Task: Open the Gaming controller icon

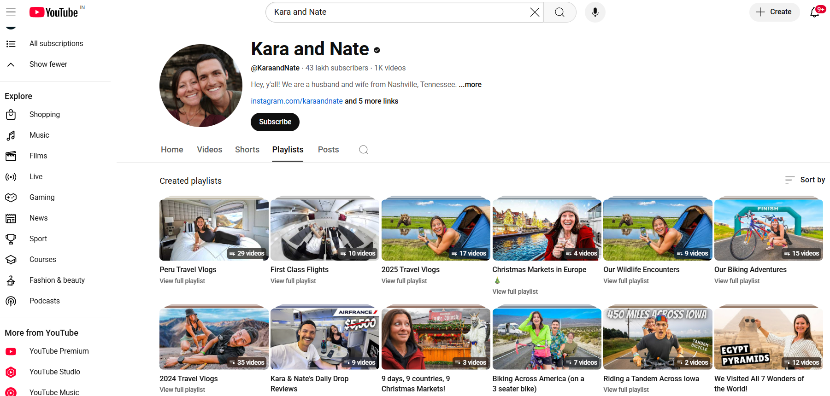Action: (11, 198)
